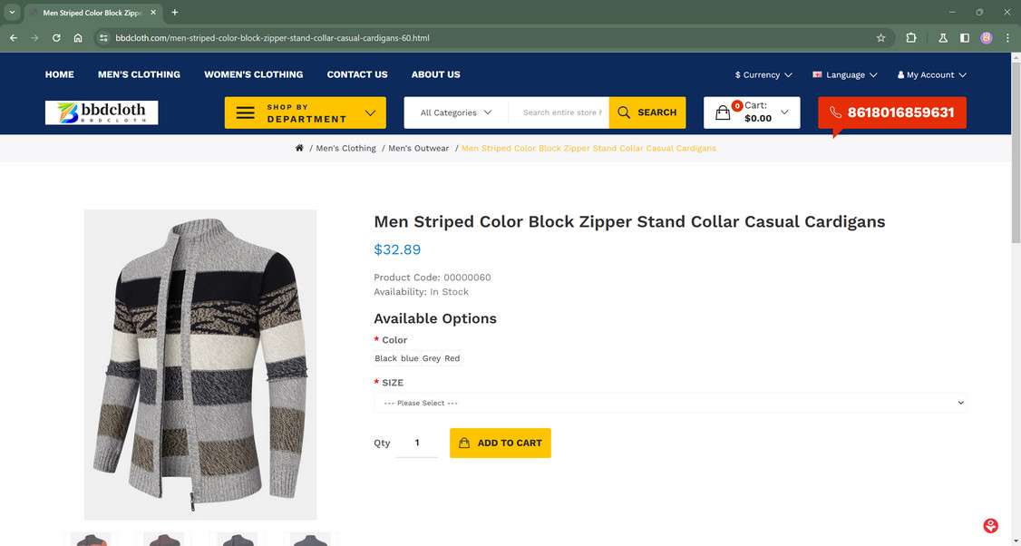
Task: Click the chat bubble icon at bottom right
Action: click(990, 525)
